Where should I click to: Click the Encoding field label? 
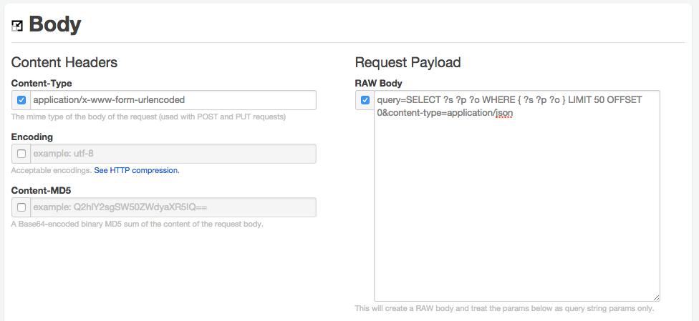pyautogui.click(x=32, y=137)
